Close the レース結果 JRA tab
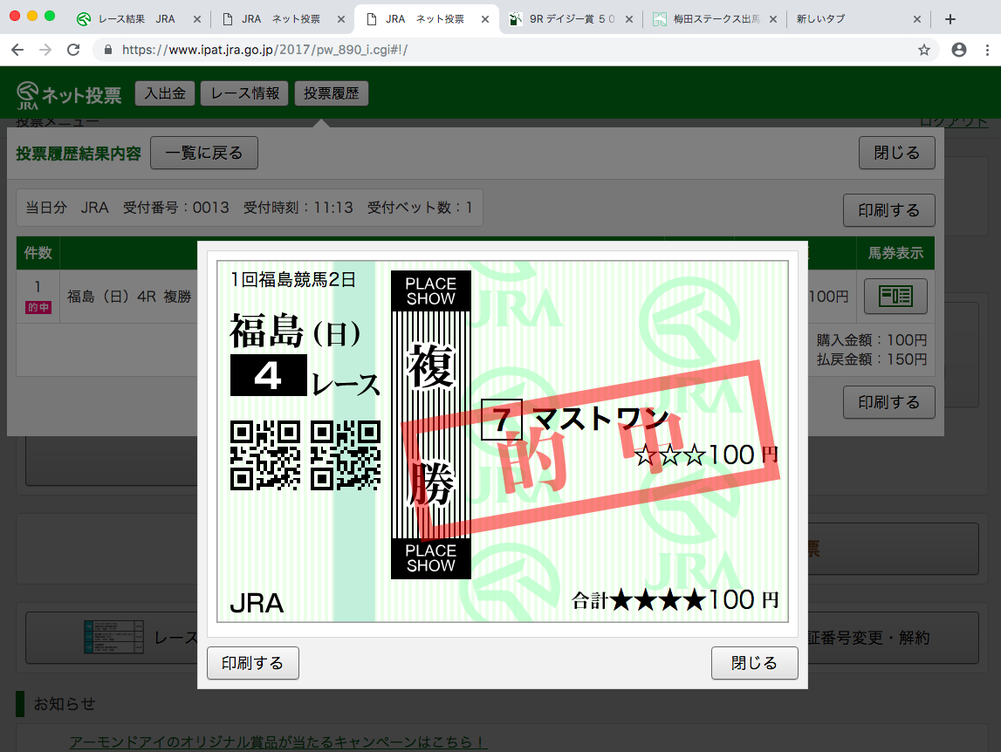Screen dimensions: 1001x752 pos(197,19)
